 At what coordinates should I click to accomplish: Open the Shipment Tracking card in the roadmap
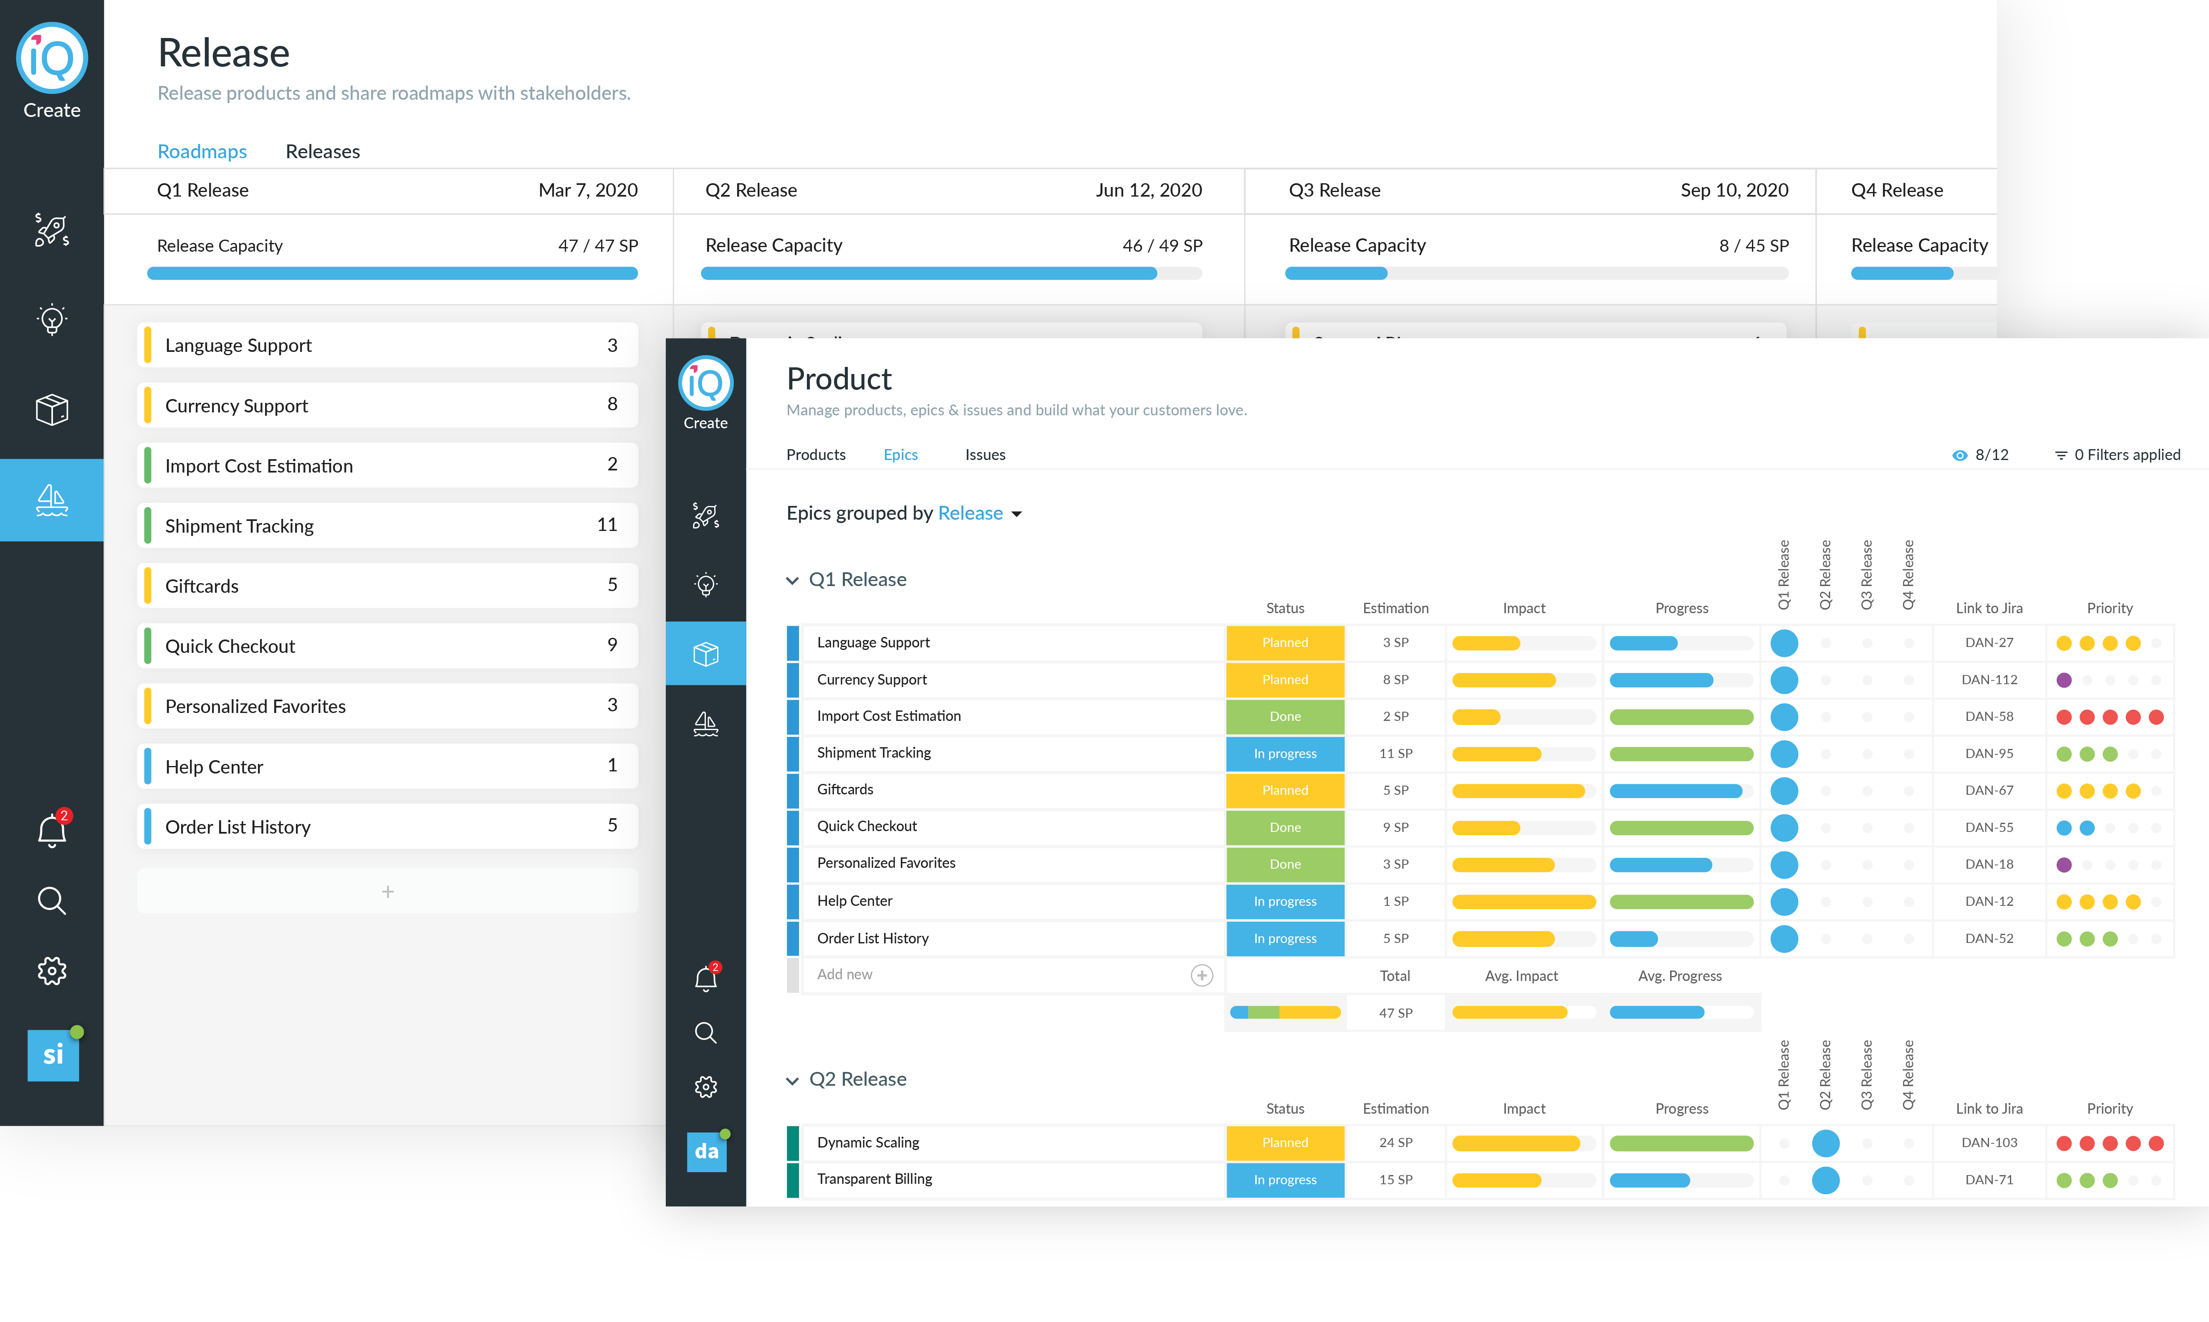tap(387, 526)
